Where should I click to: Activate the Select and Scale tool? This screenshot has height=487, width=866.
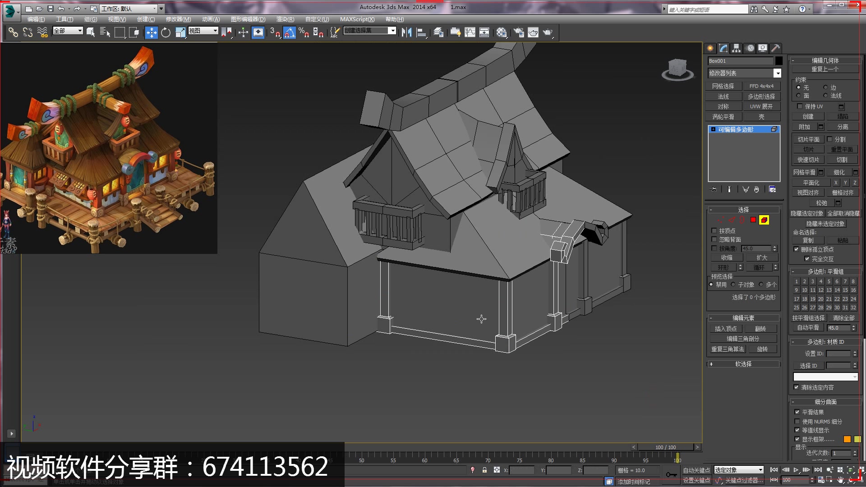[180, 32]
